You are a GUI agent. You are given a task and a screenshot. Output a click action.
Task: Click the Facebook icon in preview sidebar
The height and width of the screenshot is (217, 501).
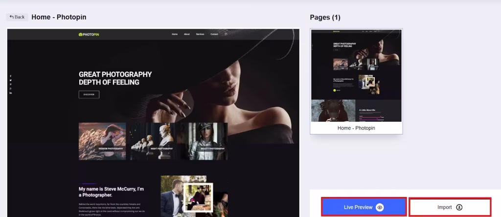(x=11, y=76)
